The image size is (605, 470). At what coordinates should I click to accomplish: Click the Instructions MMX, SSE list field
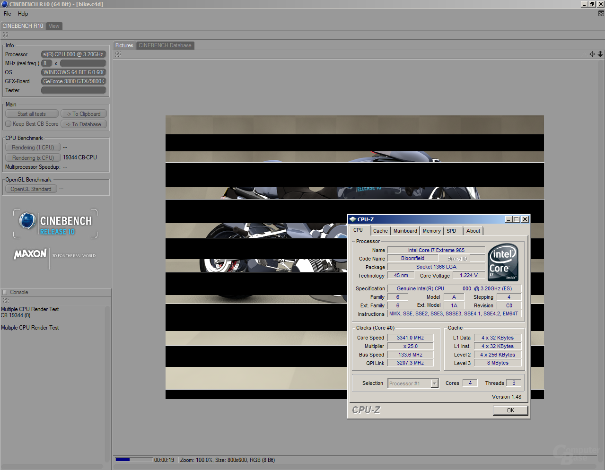454,313
